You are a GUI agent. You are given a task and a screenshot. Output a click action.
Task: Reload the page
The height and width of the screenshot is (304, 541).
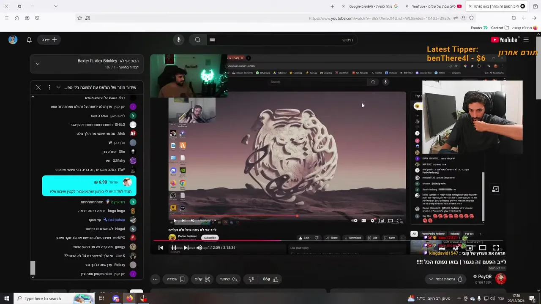[x=514, y=18]
